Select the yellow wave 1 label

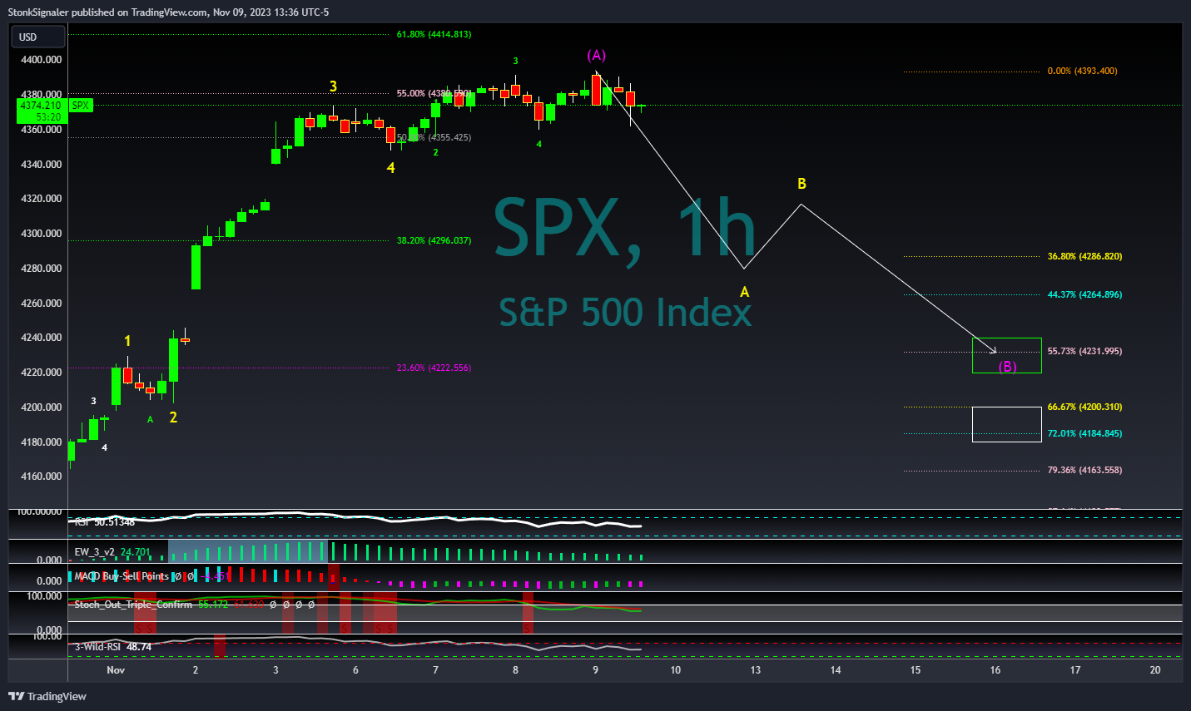127,341
